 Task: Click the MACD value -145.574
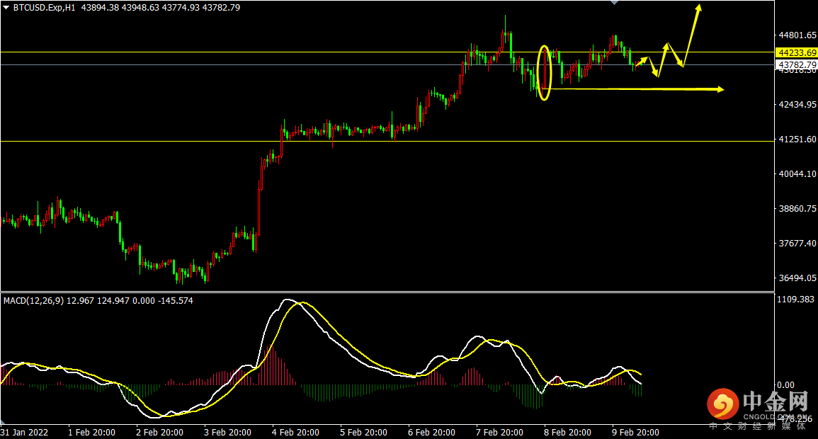tap(175, 301)
